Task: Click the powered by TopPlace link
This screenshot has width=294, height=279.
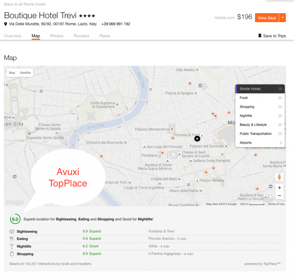Action: point(262,264)
